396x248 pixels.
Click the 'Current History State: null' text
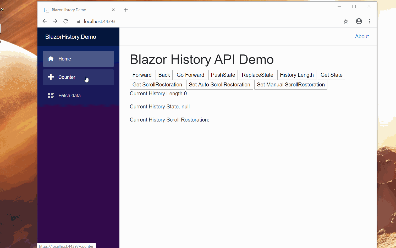click(x=160, y=107)
